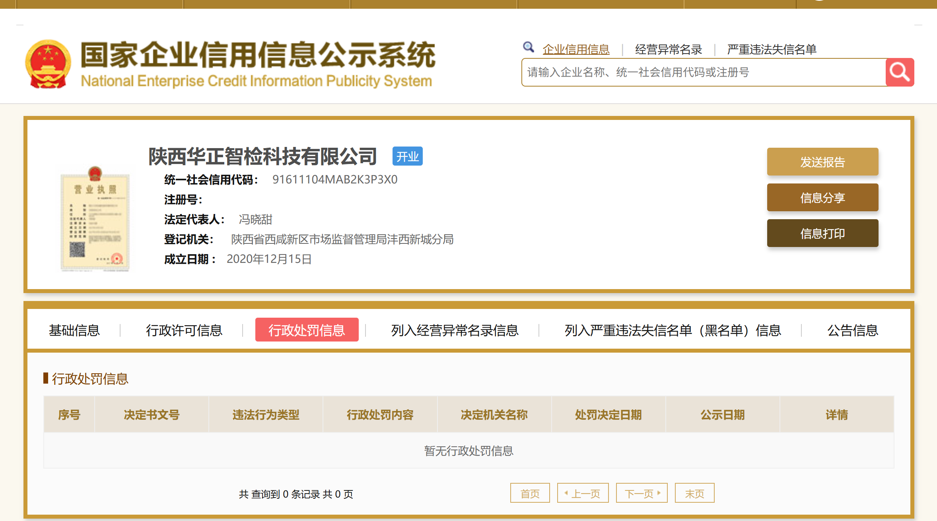Viewport: 937px width, 521px height.
Task: Go to 首页 in pagination
Action: 530,493
